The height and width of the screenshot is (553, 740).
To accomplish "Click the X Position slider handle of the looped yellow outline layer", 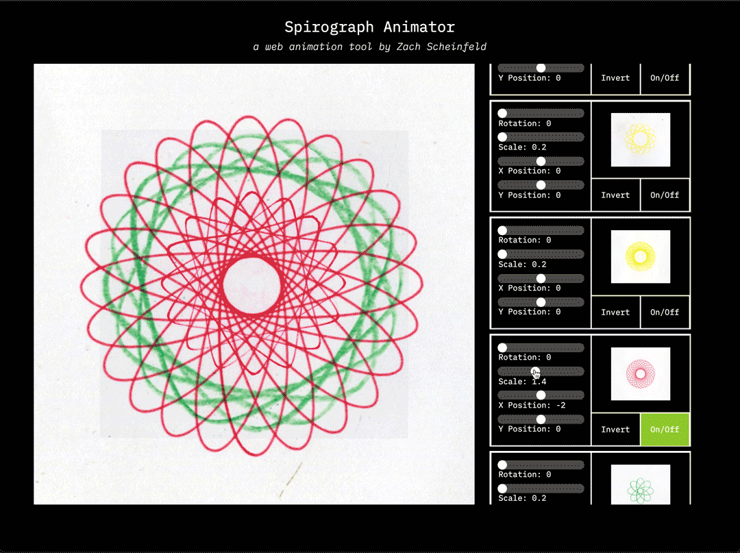I will 541,161.
